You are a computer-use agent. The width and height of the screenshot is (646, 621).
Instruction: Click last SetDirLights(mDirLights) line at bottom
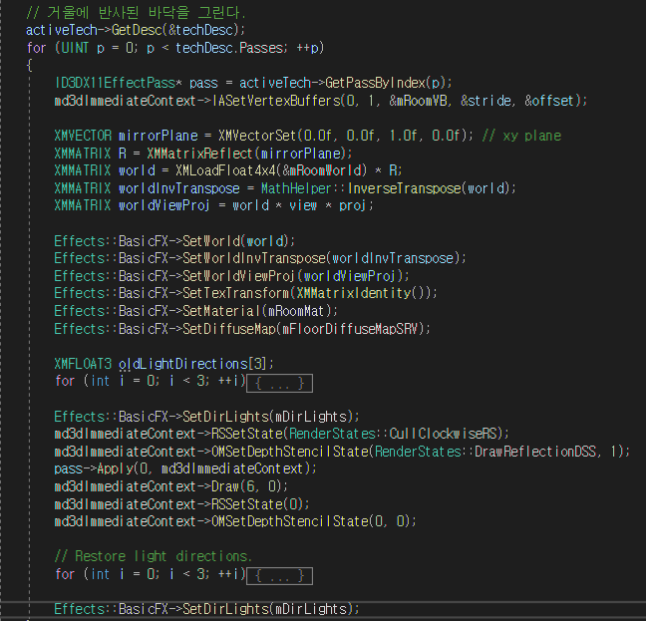point(206,609)
